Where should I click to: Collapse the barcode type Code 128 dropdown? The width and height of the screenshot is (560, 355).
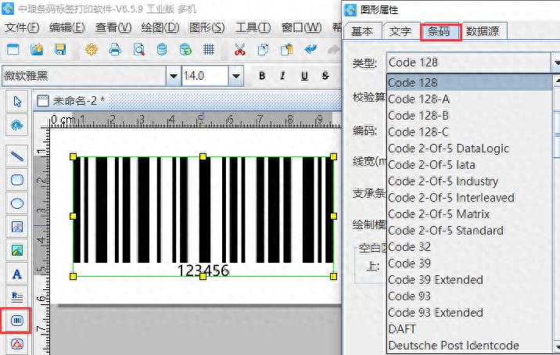pyautogui.click(x=555, y=63)
